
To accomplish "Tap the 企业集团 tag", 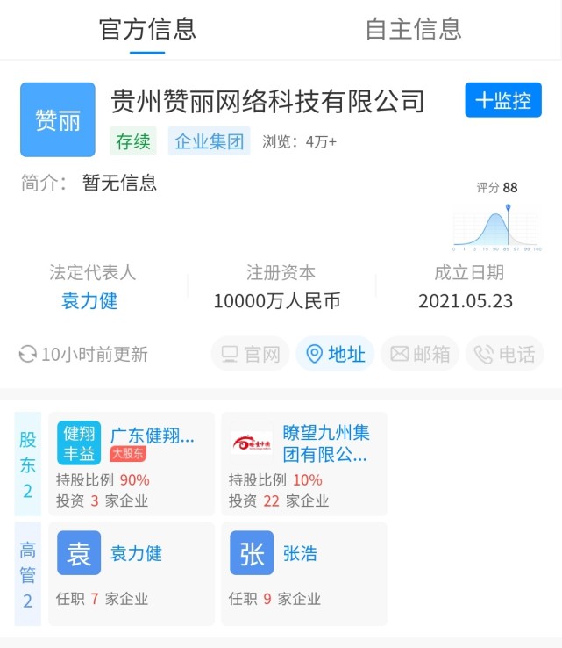I will 210,141.
